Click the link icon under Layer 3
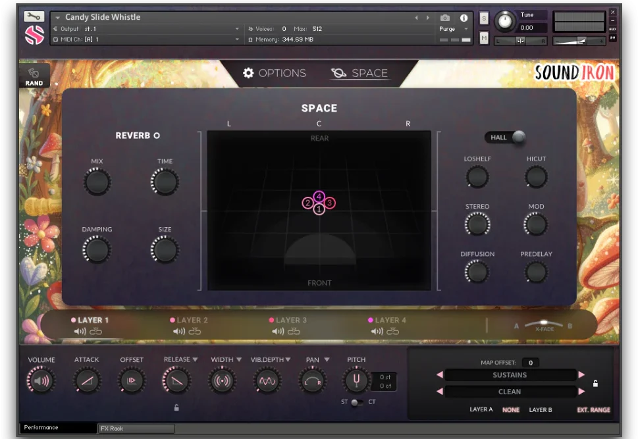The height and width of the screenshot is (439, 638). (x=294, y=332)
